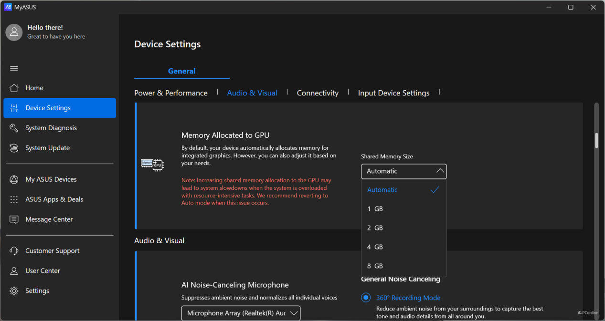Select 360° Recording Mode radio button
Screen dimensions: 605x321
[x=366, y=298]
